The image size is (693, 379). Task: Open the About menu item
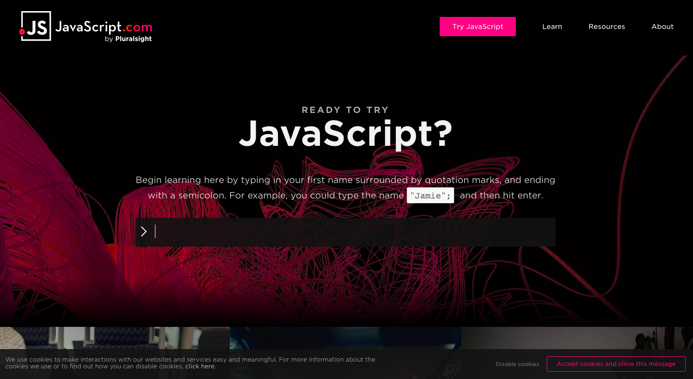[x=663, y=27]
